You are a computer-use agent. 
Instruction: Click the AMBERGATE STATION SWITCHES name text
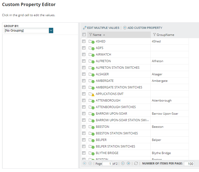(x=119, y=87)
